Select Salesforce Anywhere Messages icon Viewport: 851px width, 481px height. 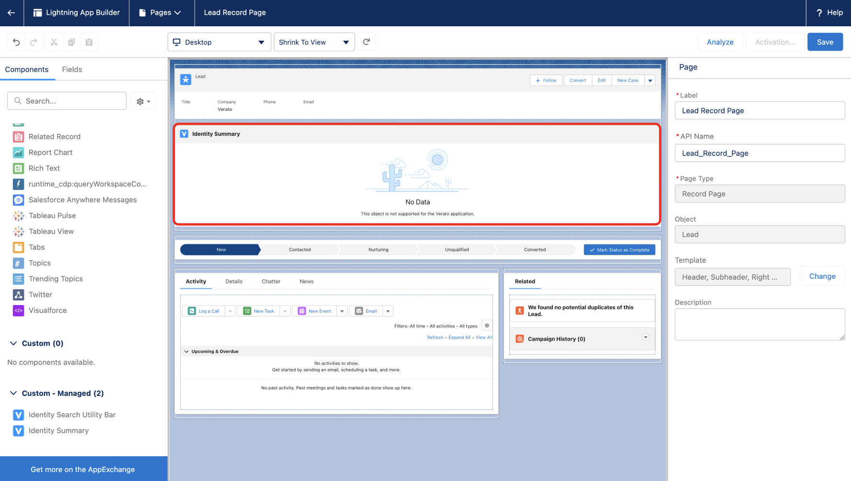tap(18, 200)
